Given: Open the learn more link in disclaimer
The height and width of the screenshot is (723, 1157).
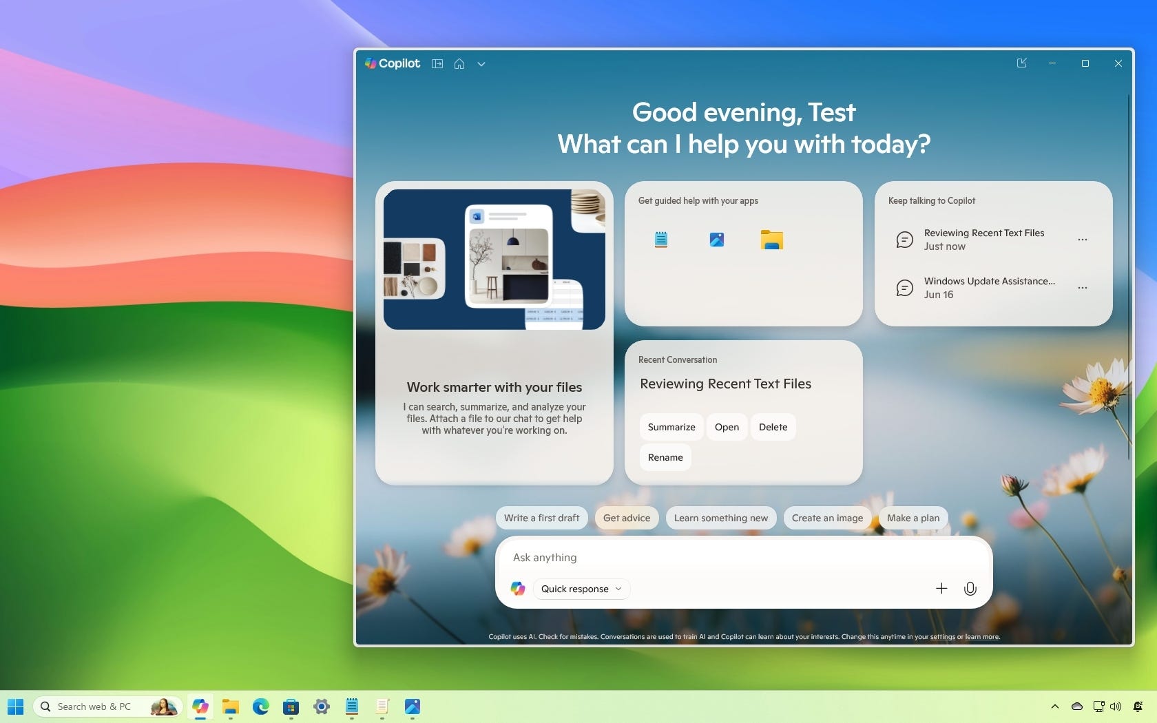Looking at the screenshot, I should (981, 637).
